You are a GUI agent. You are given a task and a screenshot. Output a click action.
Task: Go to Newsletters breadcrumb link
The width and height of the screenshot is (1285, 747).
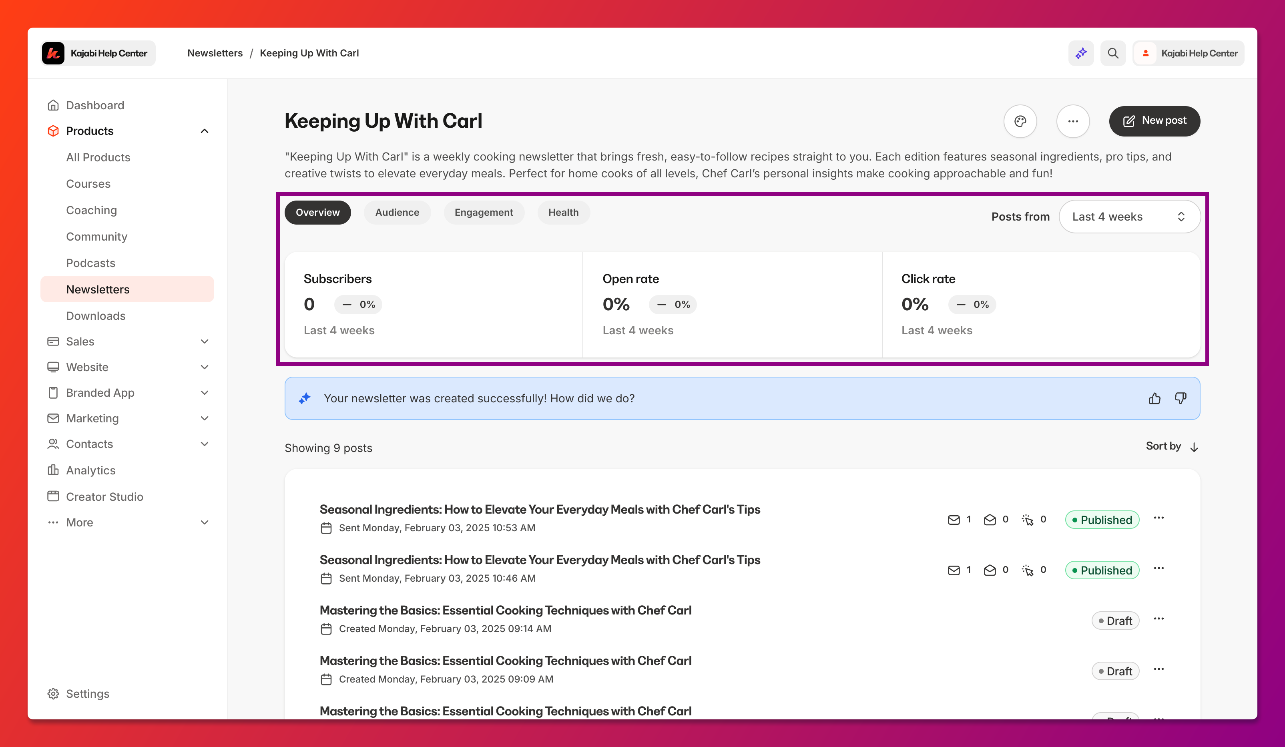click(215, 53)
